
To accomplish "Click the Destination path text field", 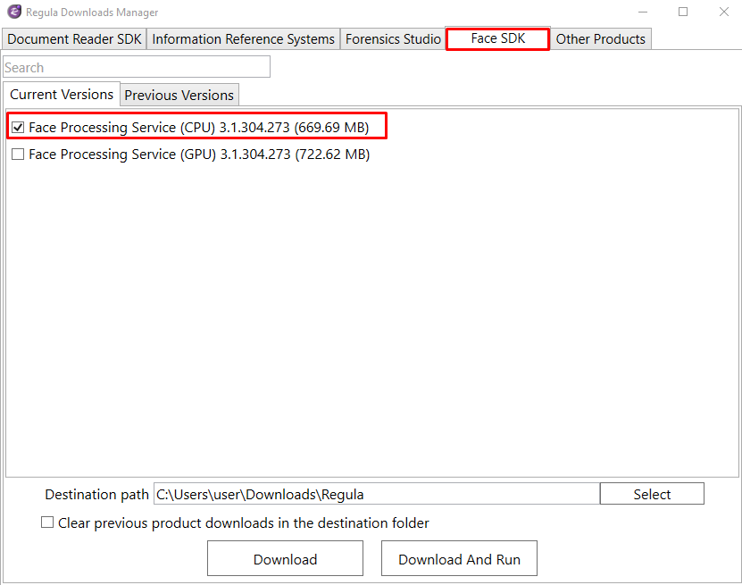I will 377,494.
